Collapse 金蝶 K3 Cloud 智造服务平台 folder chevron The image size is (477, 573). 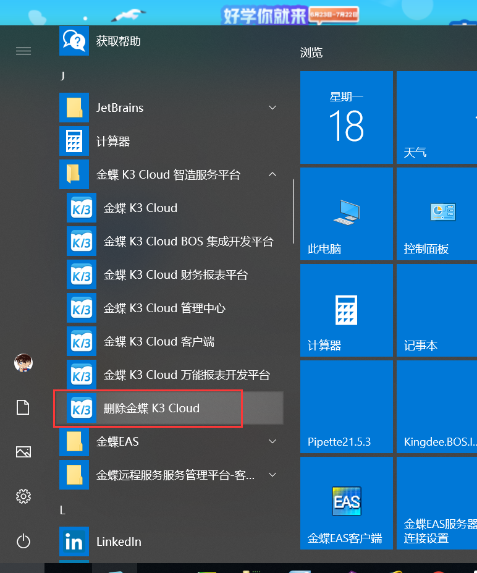272,174
